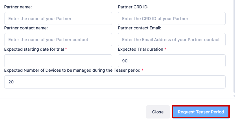Viewport: 235px width, 123px height.
Task: Select the Partner contact name field
Action: (58, 40)
